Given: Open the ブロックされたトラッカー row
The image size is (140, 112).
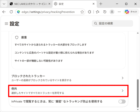Looking at the screenshot, I should tap(69, 78).
